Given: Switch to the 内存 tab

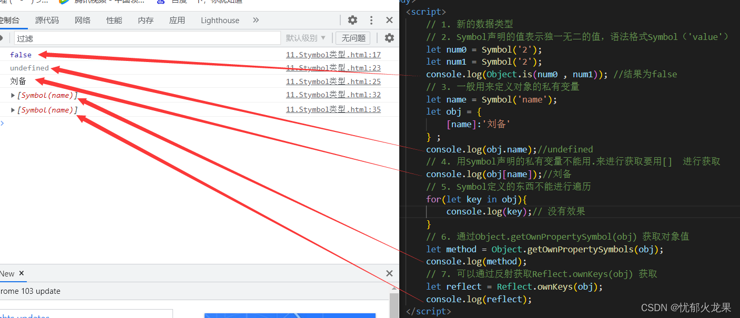Looking at the screenshot, I should [146, 20].
